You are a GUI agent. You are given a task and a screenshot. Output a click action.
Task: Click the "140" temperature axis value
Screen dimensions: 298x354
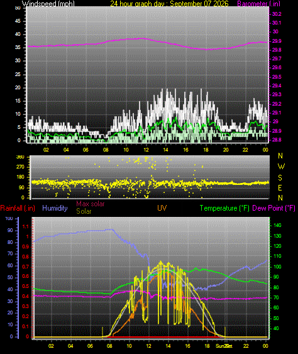tap(277, 225)
